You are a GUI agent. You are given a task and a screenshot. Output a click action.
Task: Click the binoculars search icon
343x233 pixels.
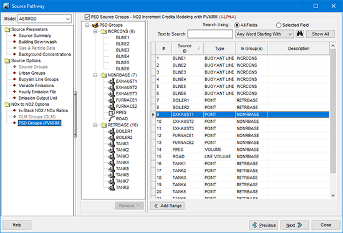[x=300, y=34]
